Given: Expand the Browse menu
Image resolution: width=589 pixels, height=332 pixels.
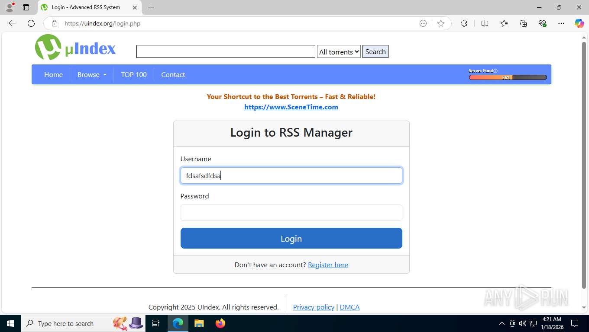Looking at the screenshot, I should [92, 74].
